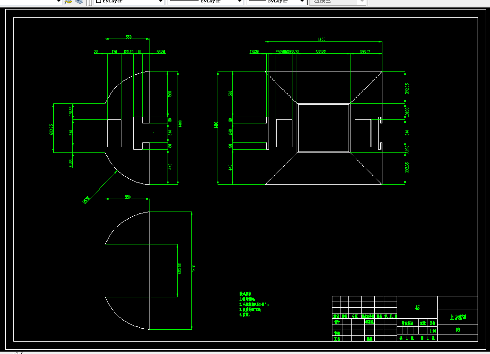This screenshot has width=490, height=354.
Task: Select the 86.80 dimension text
Action: click(x=160, y=51)
